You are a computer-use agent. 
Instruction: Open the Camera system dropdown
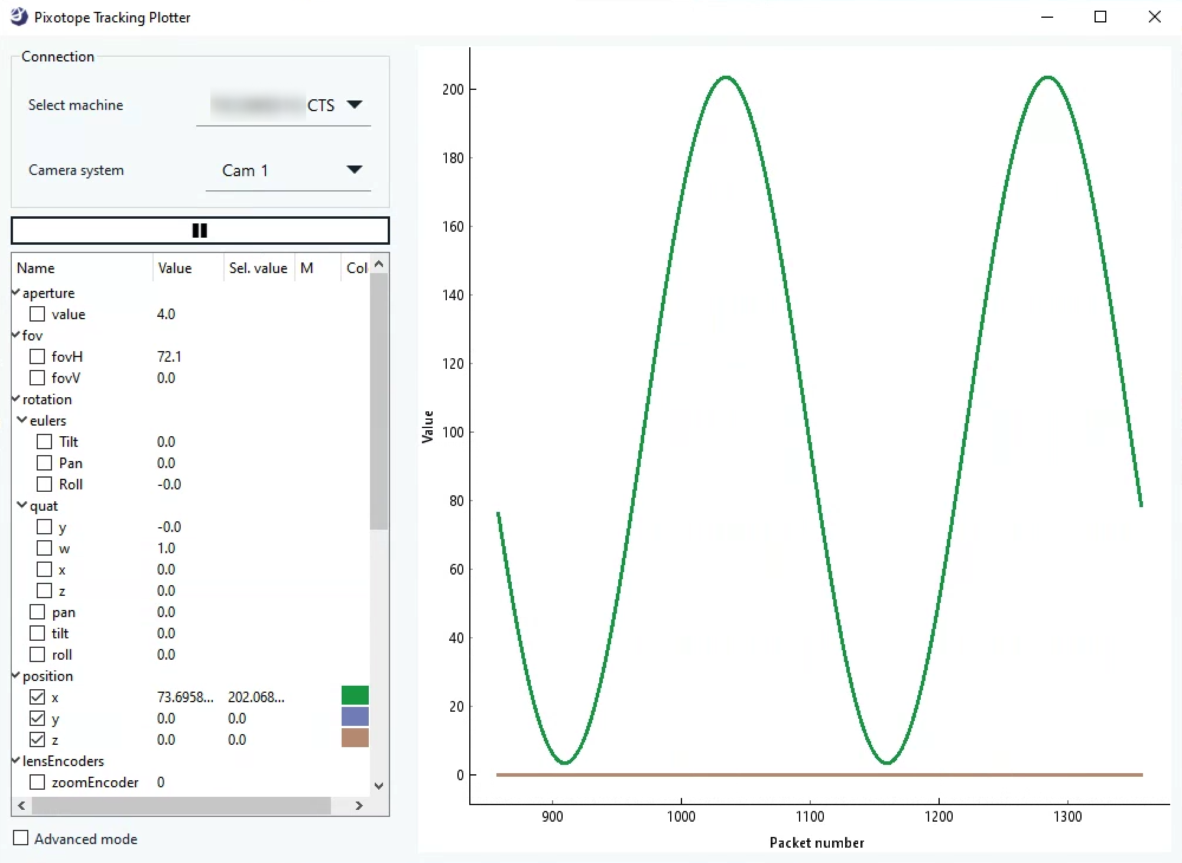click(354, 170)
